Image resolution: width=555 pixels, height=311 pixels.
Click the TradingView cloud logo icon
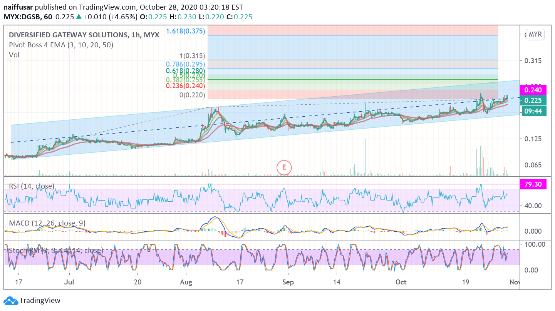tap(10, 301)
